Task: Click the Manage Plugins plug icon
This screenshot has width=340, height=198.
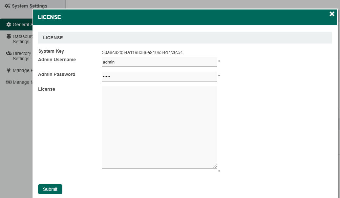Action: coord(9,70)
